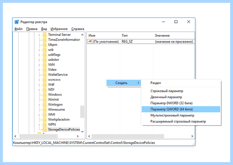Viewport: 233px width, 165px height.
Task: Click the WinInit folder icon
Action: [x=45, y=100]
